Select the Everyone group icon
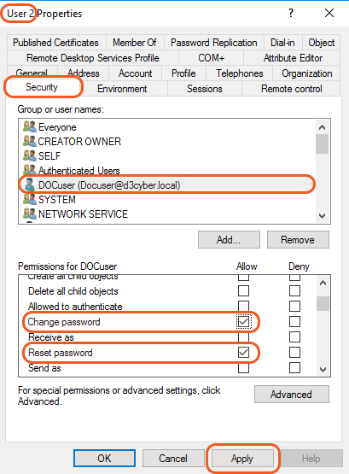Image resolution: width=349 pixels, height=474 pixels. [x=30, y=126]
